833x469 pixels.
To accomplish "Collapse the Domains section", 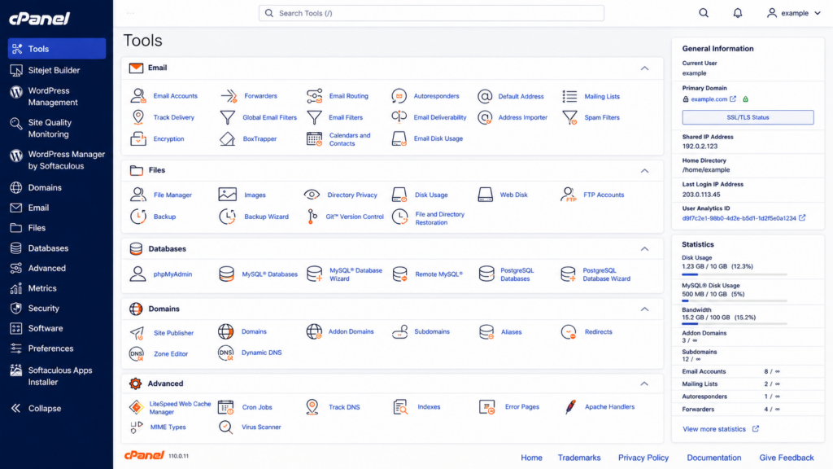I will click(644, 309).
